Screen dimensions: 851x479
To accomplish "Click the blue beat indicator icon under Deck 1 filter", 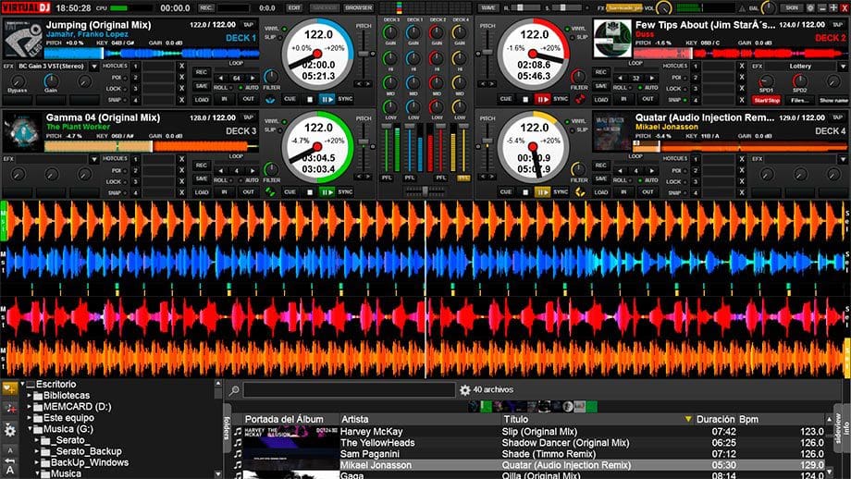I will click(x=270, y=100).
